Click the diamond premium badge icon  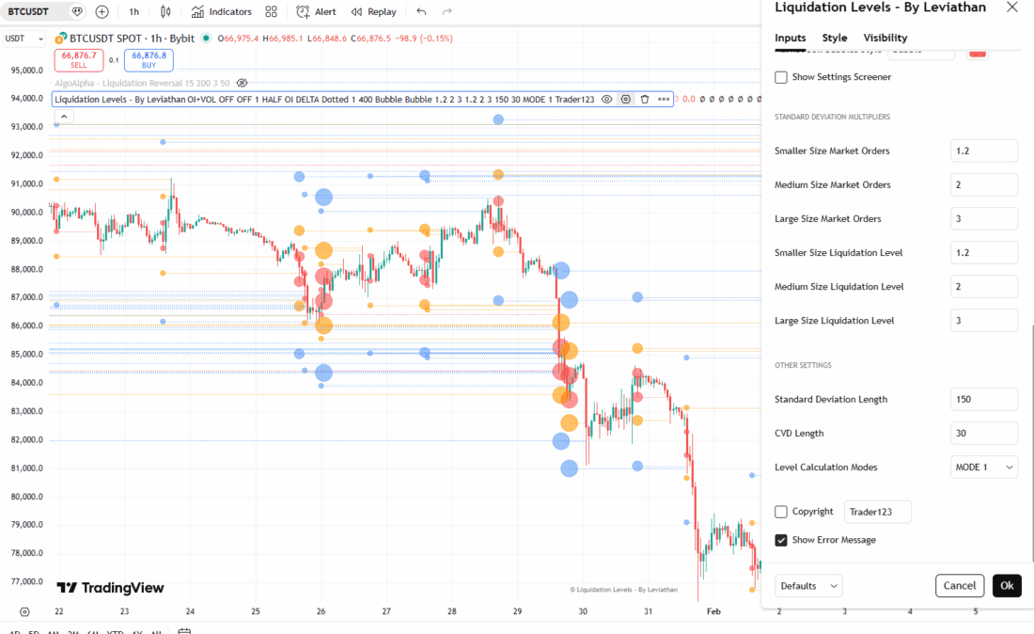click(x=77, y=11)
